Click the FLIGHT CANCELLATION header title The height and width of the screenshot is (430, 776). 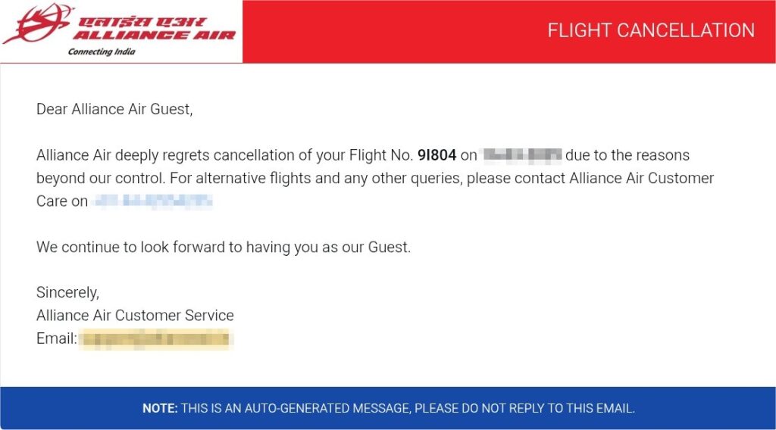pos(651,31)
